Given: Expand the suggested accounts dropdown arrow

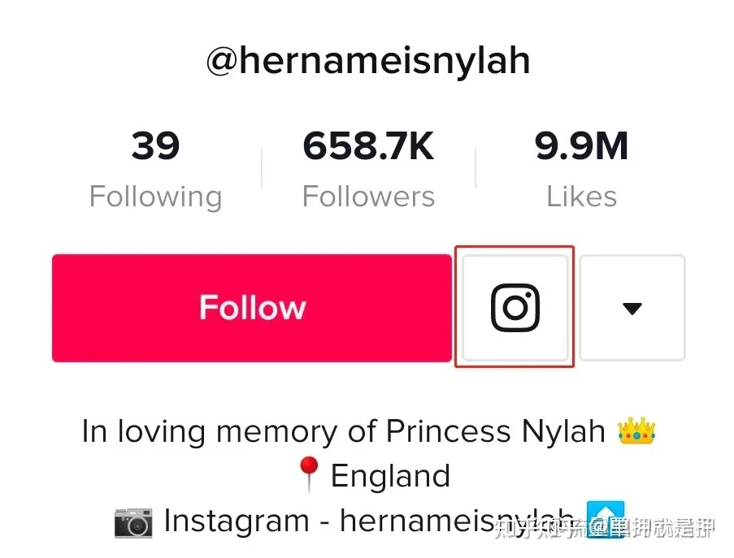Looking at the screenshot, I should 632,307.
